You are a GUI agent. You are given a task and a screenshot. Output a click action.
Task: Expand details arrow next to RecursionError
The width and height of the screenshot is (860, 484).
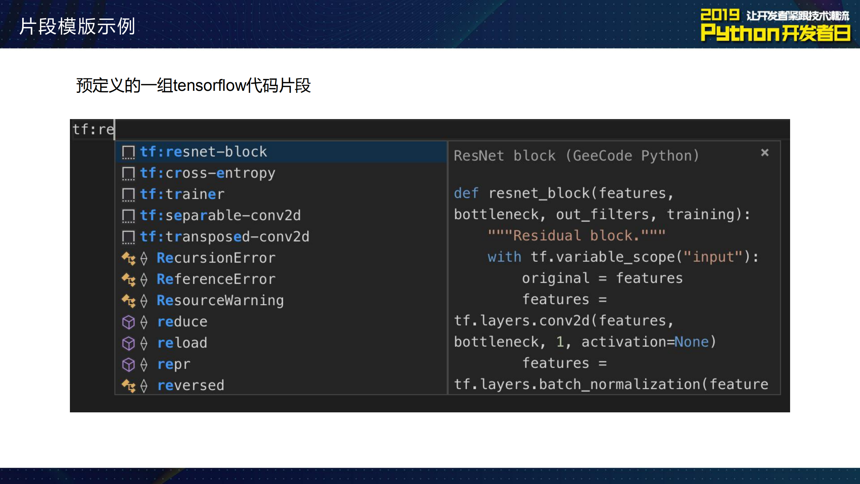click(x=144, y=258)
